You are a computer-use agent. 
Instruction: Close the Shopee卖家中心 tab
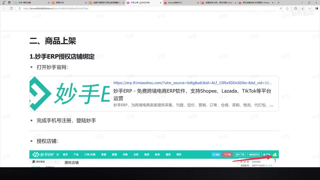pos(198,3)
